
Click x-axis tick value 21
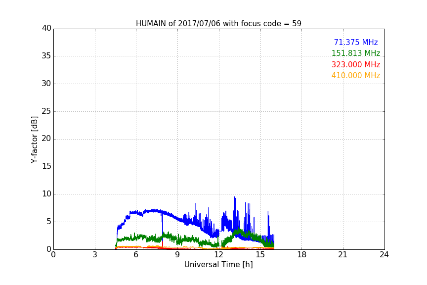click(343, 255)
